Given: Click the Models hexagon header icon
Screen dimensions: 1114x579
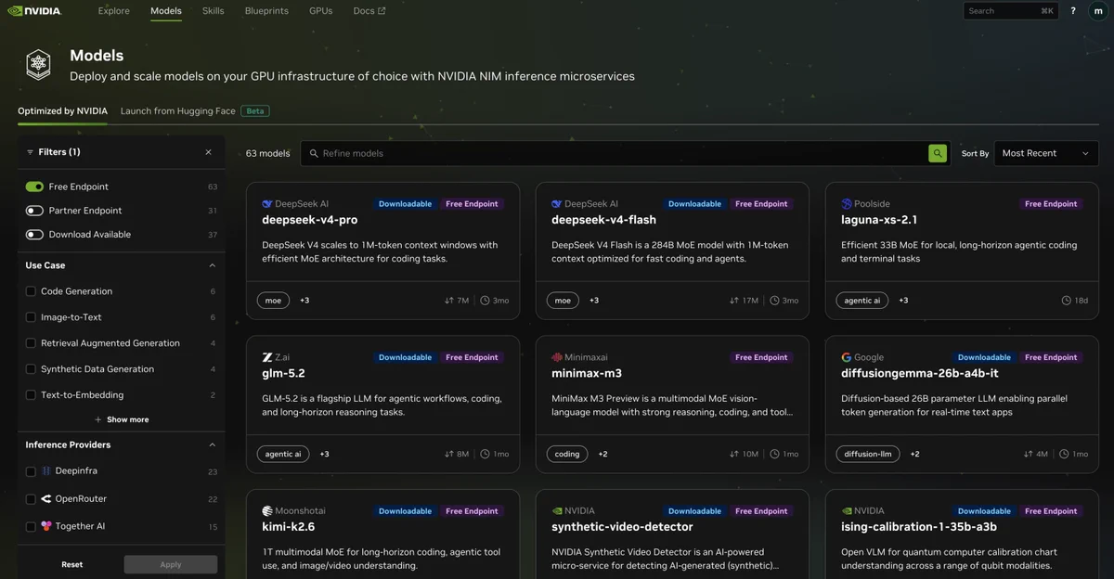Looking at the screenshot, I should pyautogui.click(x=38, y=64).
